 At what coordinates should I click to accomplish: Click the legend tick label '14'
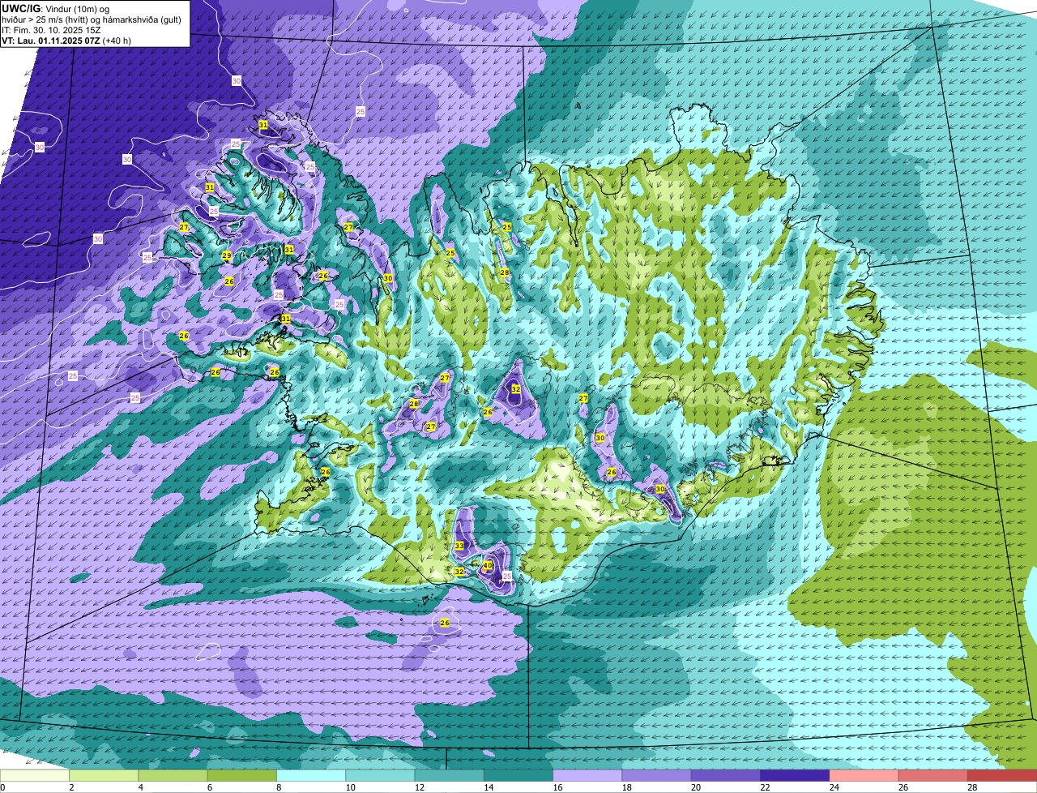coord(488,787)
